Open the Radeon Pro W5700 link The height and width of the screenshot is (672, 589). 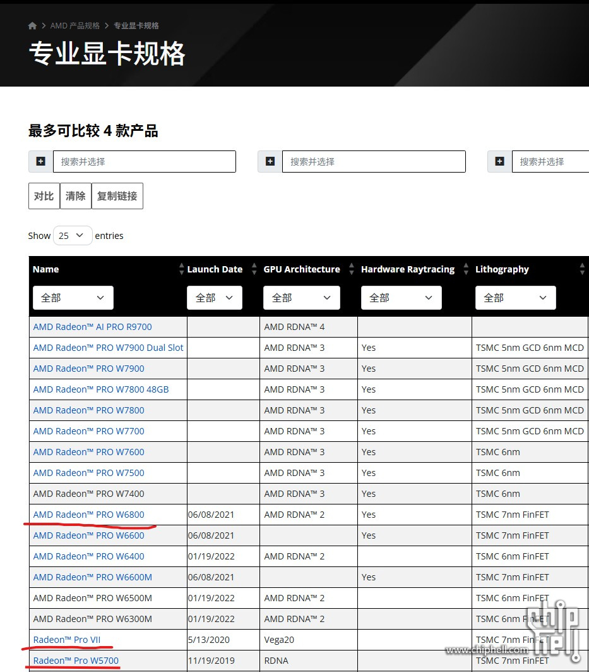pyautogui.click(x=76, y=661)
